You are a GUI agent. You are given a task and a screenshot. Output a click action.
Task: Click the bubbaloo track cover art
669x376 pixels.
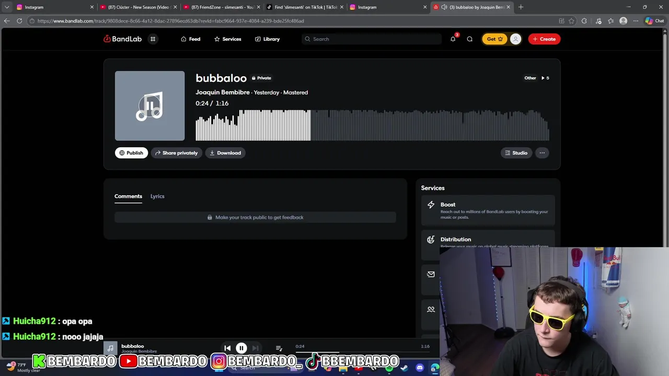coord(149,106)
